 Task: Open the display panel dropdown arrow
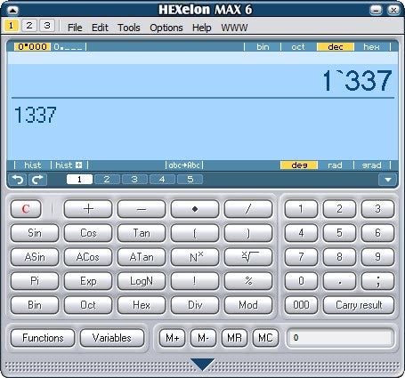click(387, 180)
